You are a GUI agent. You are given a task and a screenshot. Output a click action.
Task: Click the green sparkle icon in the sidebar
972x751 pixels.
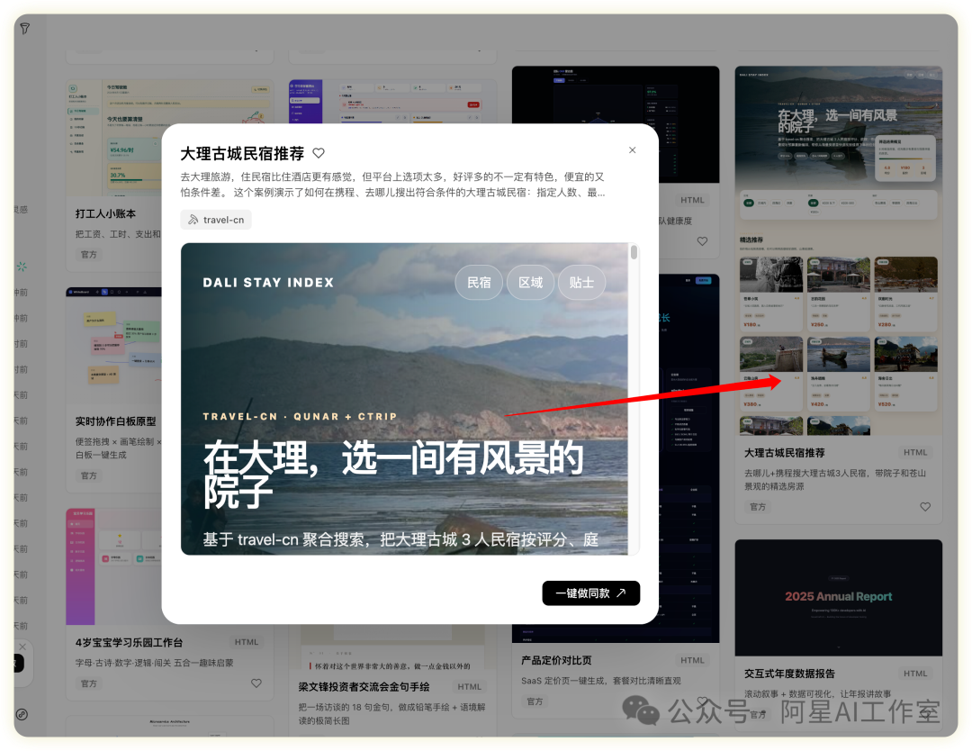tap(22, 267)
